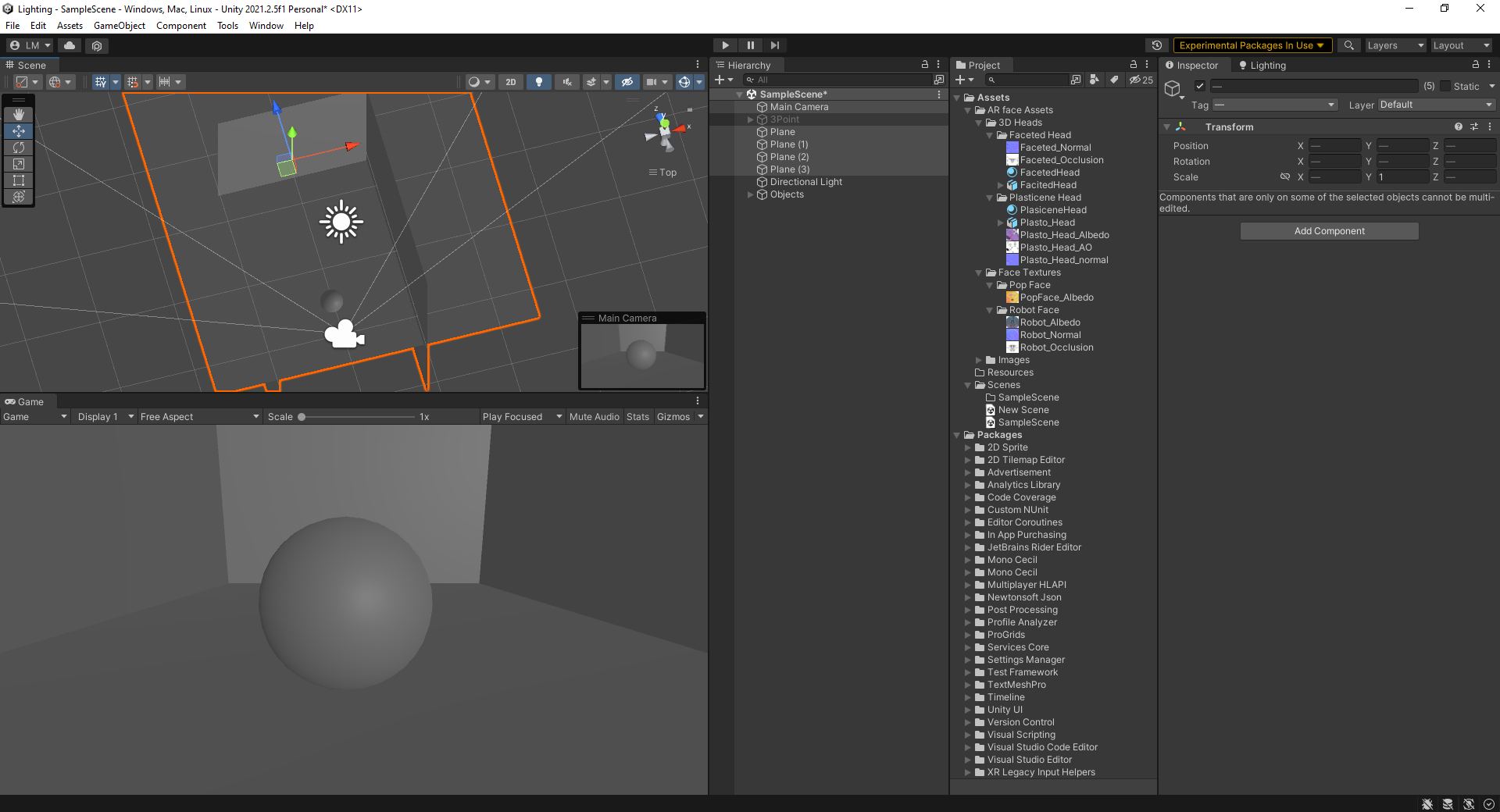Viewport: 1500px width, 812px height.
Task: Open the Component menu
Action: click(181, 26)
